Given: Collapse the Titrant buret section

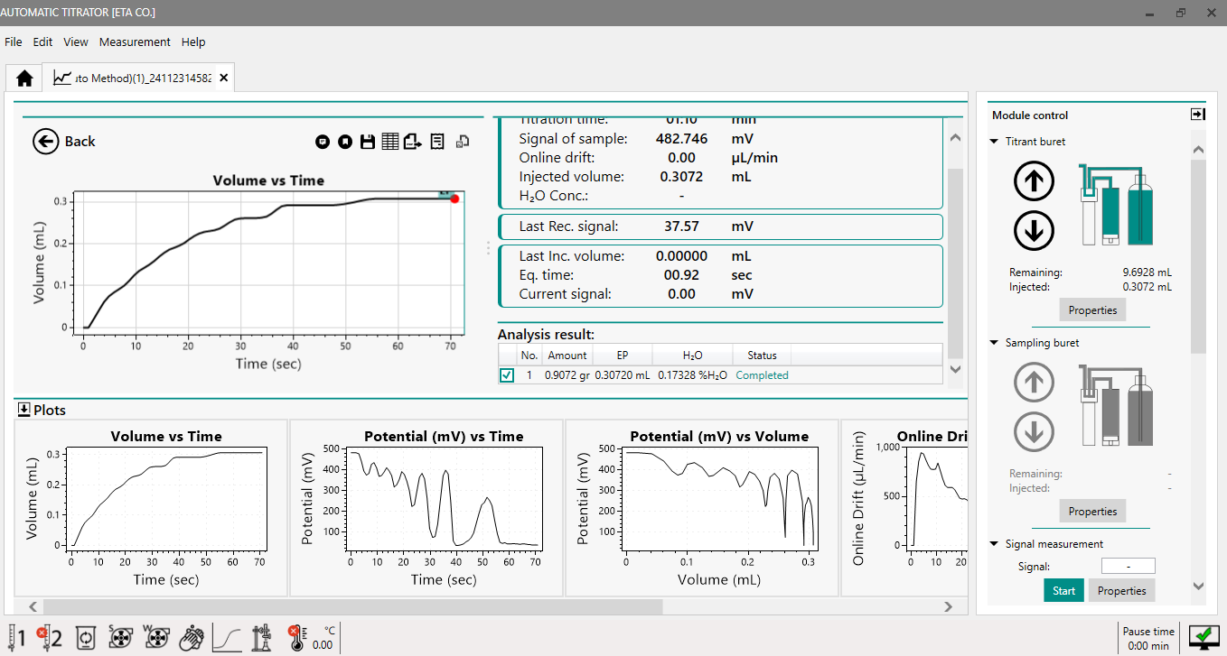Looking at the screenshot, I should coord(994,142).
